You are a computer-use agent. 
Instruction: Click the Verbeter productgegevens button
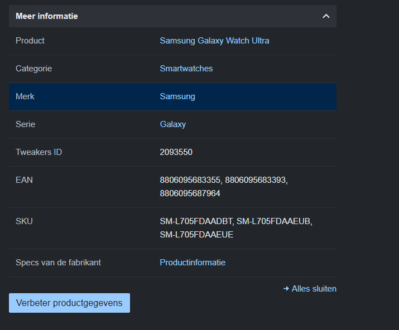pyautogui.click(x=69, y=303)
